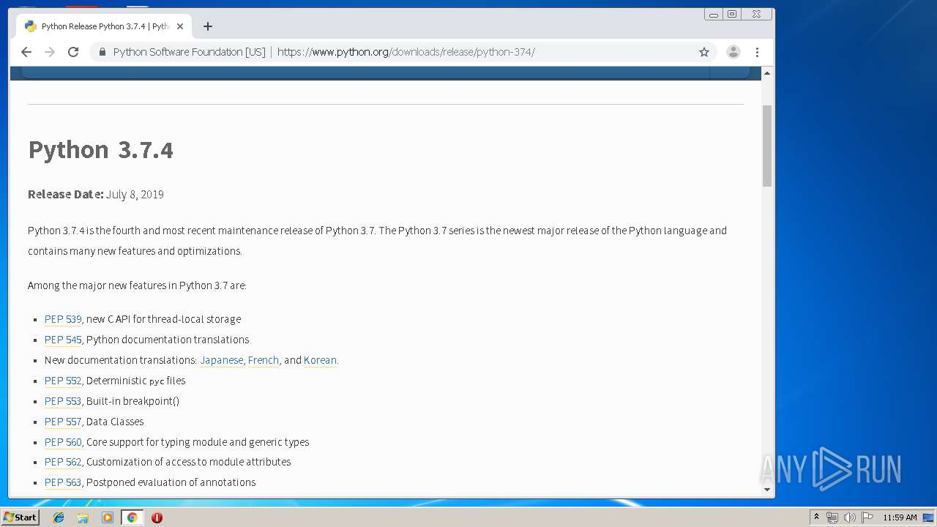Show hidden system tray icons

pyautogui.click(x=816, y=517)
